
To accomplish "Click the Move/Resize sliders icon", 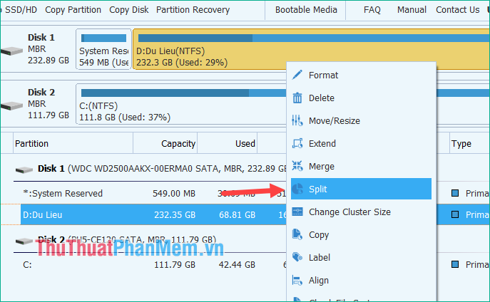I will click(297, 120).
